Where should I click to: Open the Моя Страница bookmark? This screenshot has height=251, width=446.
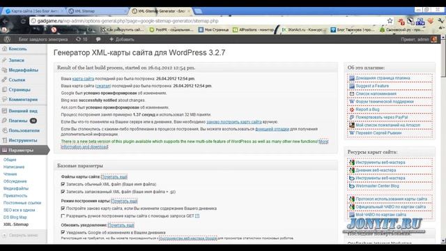pos(214,29)
